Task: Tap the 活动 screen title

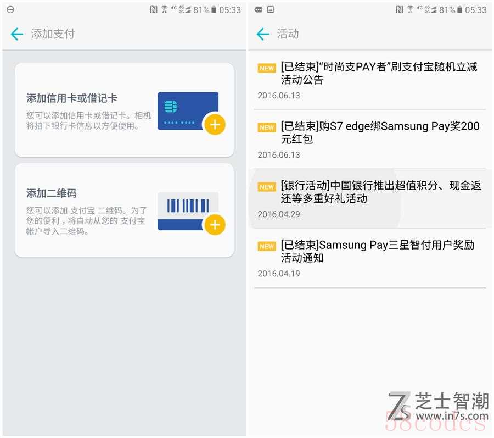Action: click(x=288, y=34)
